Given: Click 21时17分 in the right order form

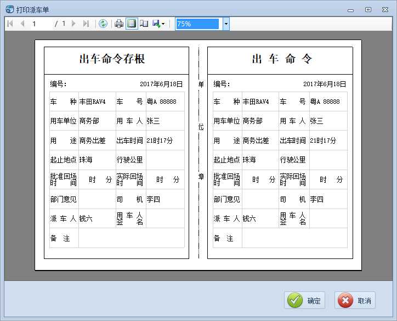Looking at the screenshot, I should click(323, 140).
